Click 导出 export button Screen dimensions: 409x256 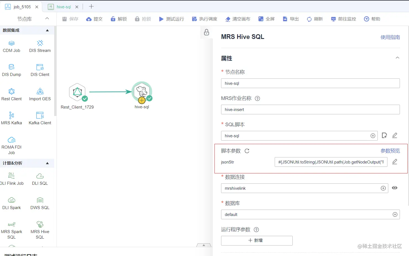(291, 19)
